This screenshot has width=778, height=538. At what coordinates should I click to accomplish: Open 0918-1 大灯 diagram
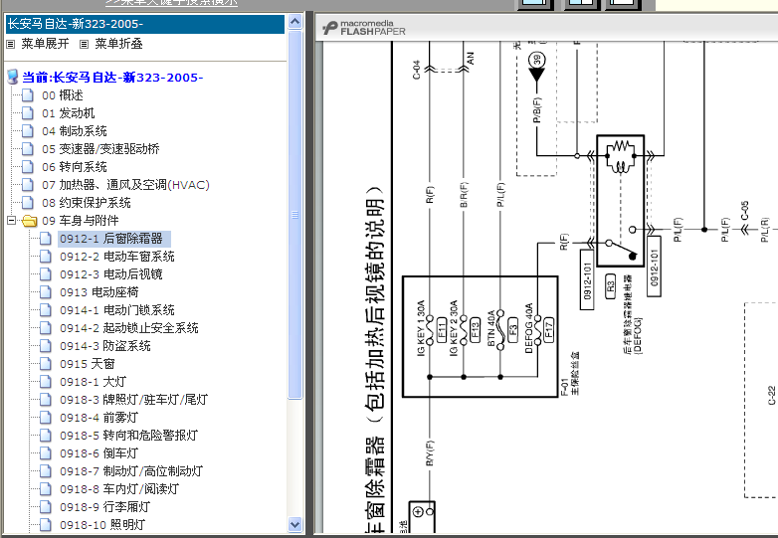pos(94,381)
